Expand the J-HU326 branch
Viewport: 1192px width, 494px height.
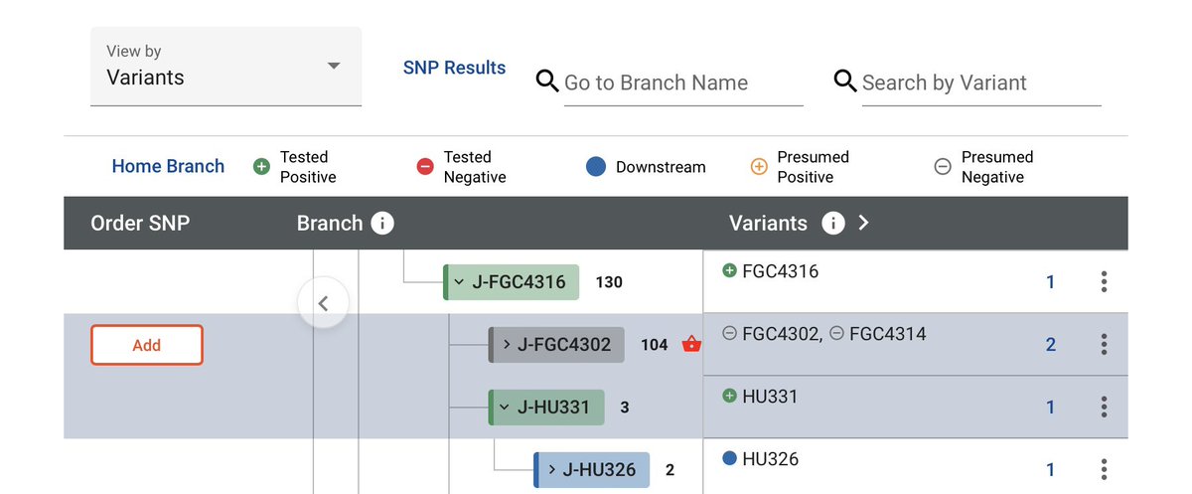(x=551, y=470)
